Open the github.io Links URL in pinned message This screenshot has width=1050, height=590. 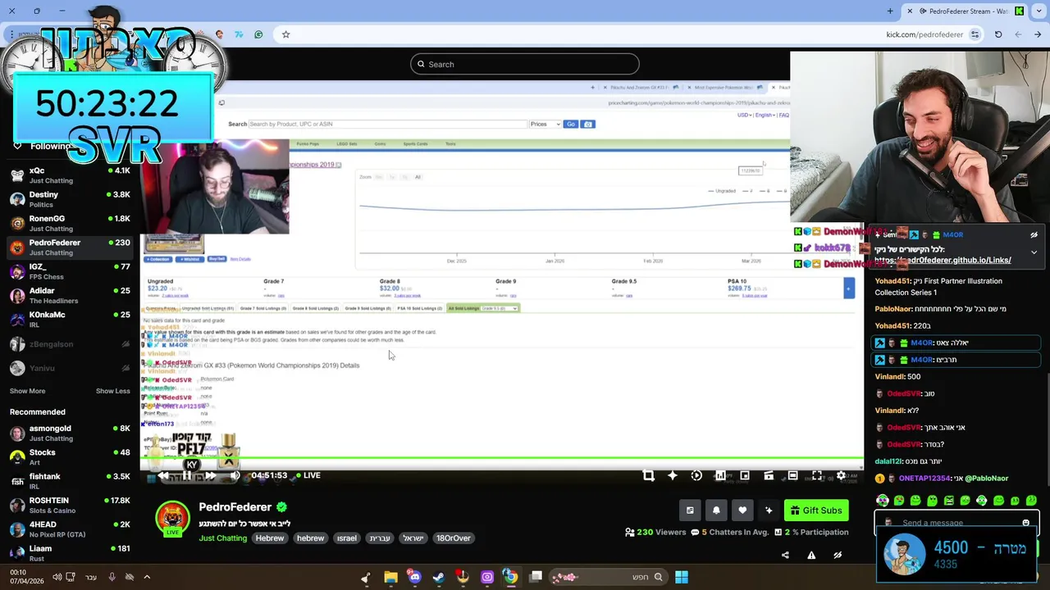(x=943, y=261)
